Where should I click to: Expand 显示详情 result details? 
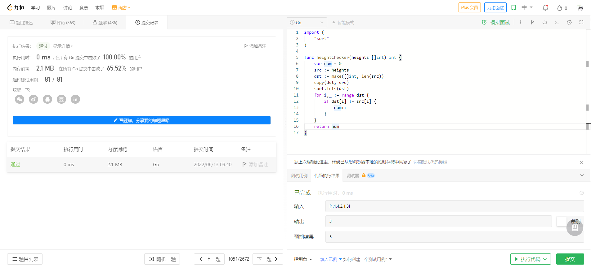[x=63, y=46]
